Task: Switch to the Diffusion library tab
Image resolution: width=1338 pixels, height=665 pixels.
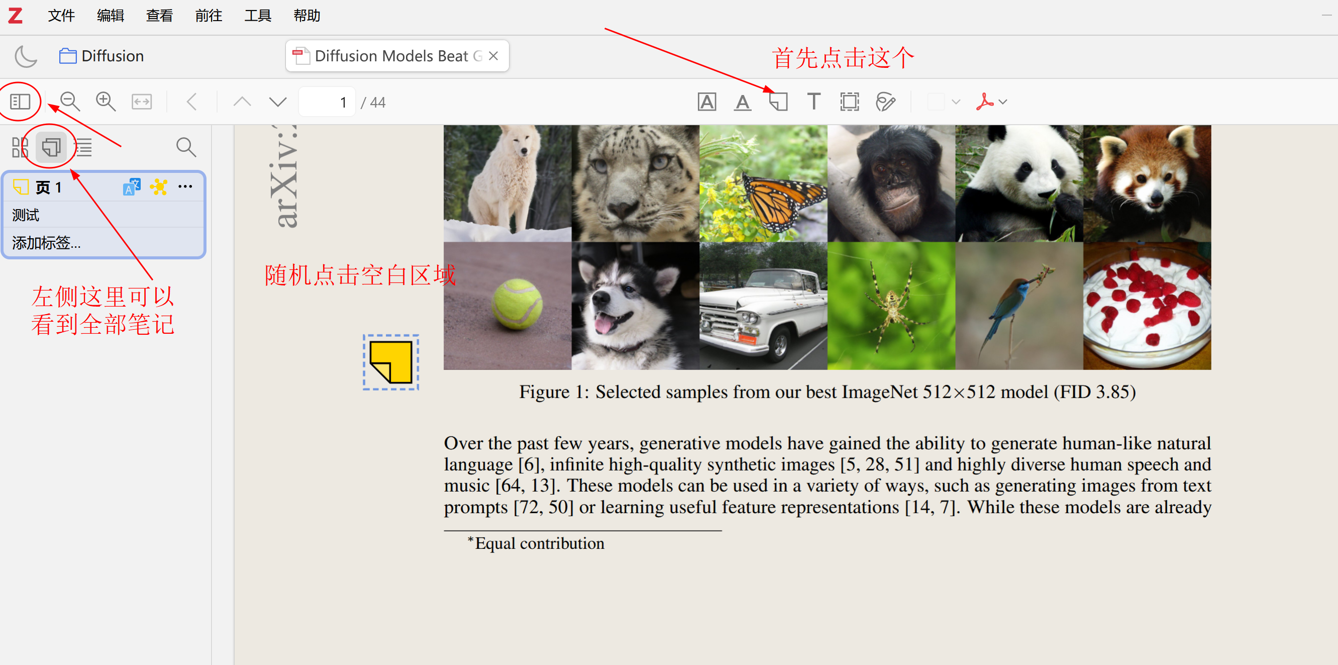Action: (101, 56)
